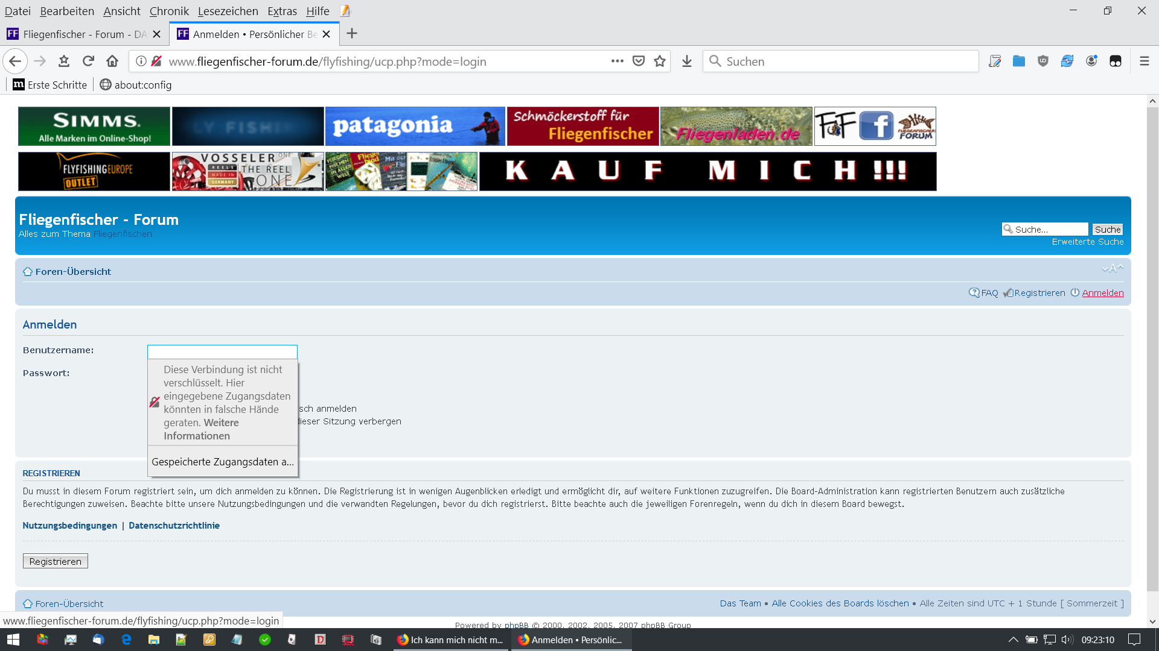Open the Lesezeichen menu

pyautogui.click(x=228, y=11)
